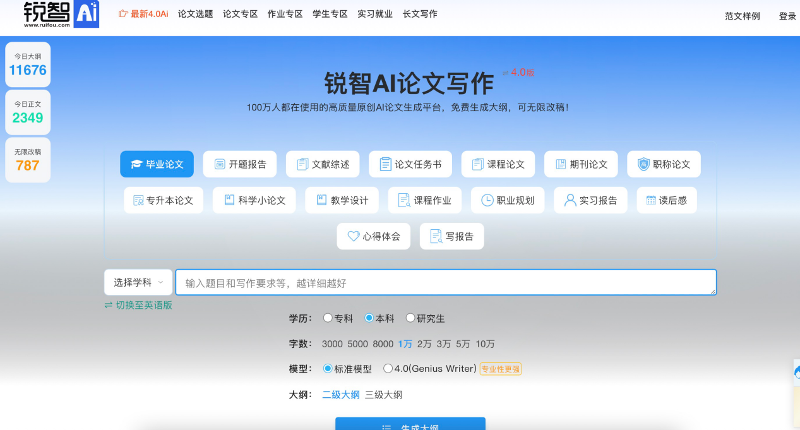Viewport: 800px width, 430px height.
Task: Open 范文样例 page
Action: pos(743,16)
